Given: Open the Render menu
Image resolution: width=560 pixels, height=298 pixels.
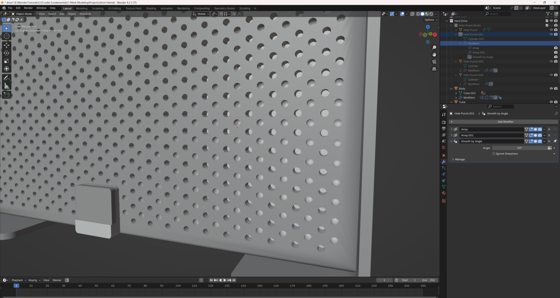Looking at the screenshot, I should [28, 8].
